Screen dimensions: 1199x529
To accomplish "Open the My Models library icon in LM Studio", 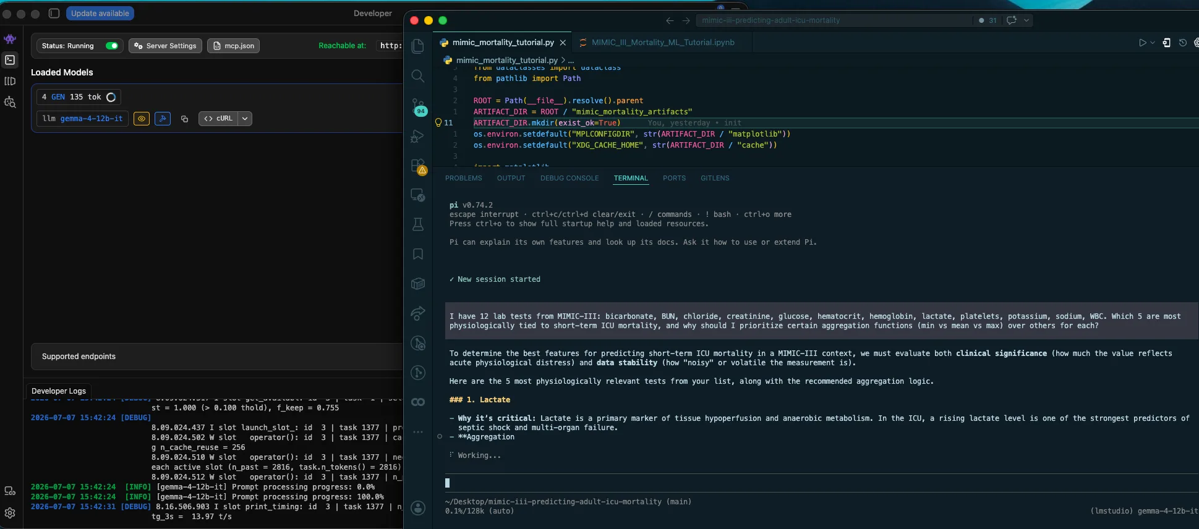I will [10, 81].
